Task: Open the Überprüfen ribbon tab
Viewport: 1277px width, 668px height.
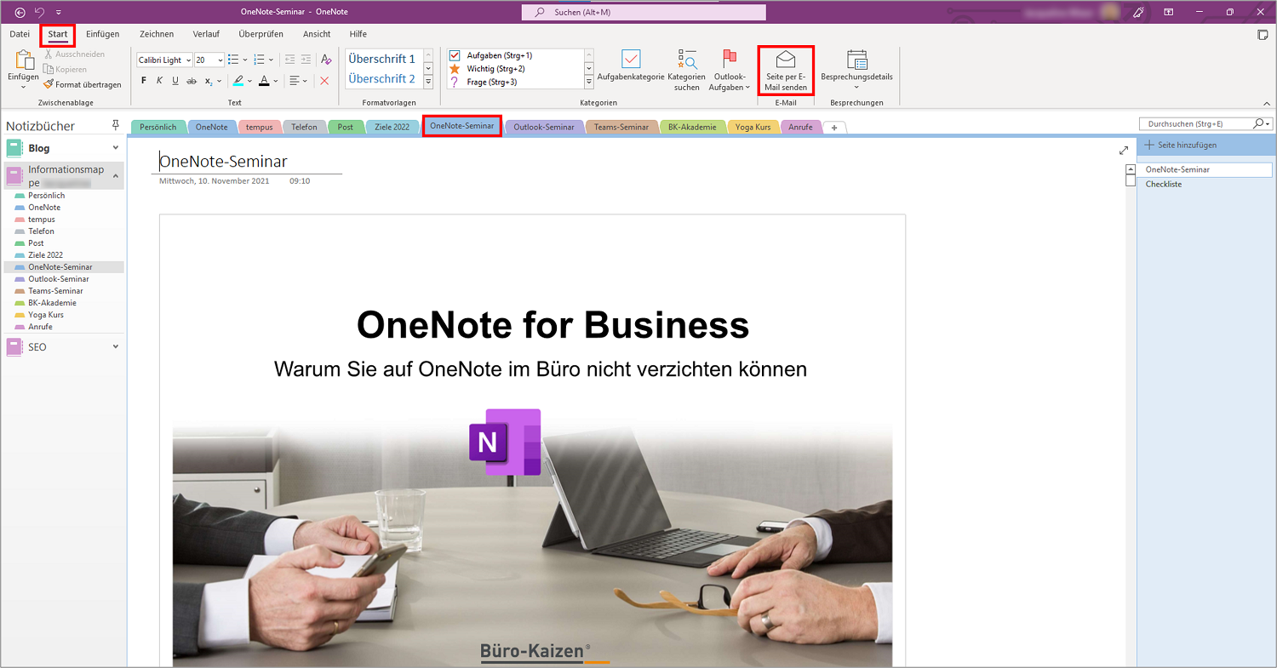Action: click(261, 34)
